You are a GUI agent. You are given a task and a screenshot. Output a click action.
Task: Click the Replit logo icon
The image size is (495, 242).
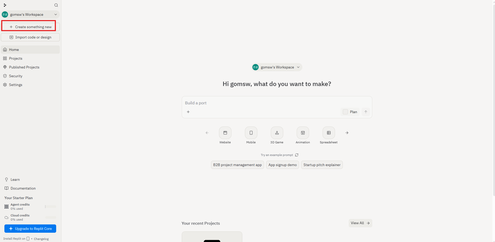(x=5, y=5)
